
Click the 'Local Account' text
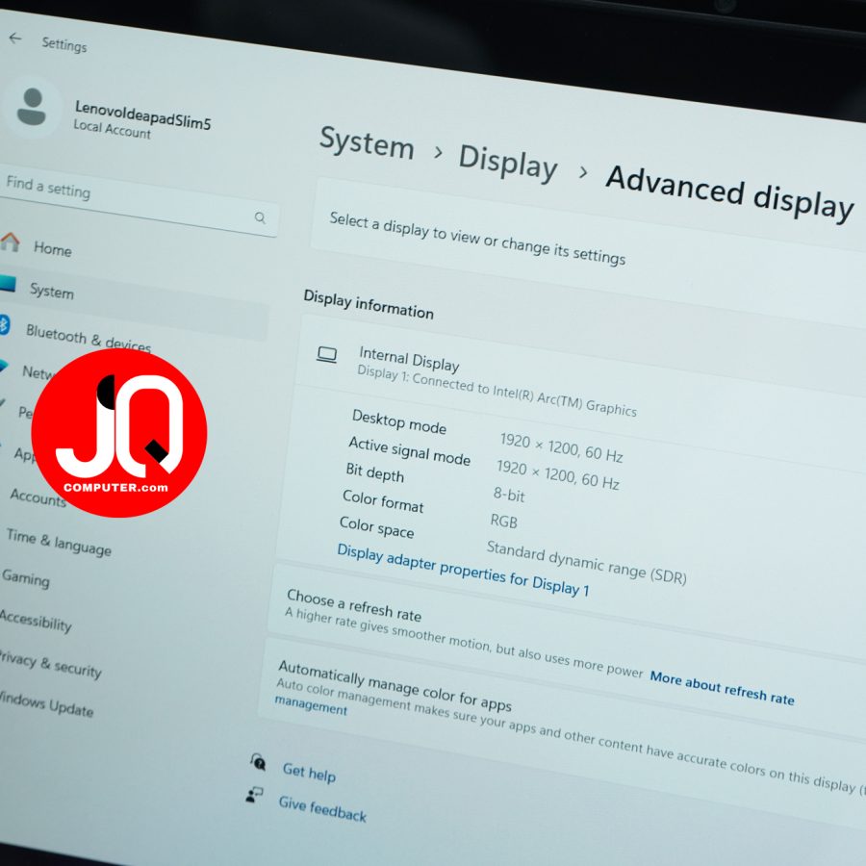pos(113,129)
